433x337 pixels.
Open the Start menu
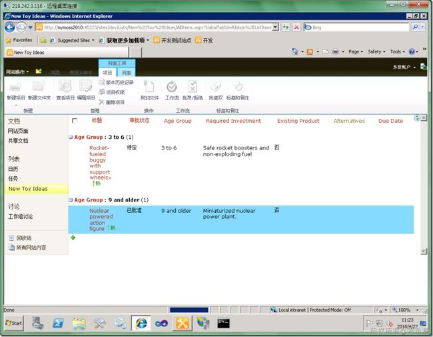coord(14,323)
